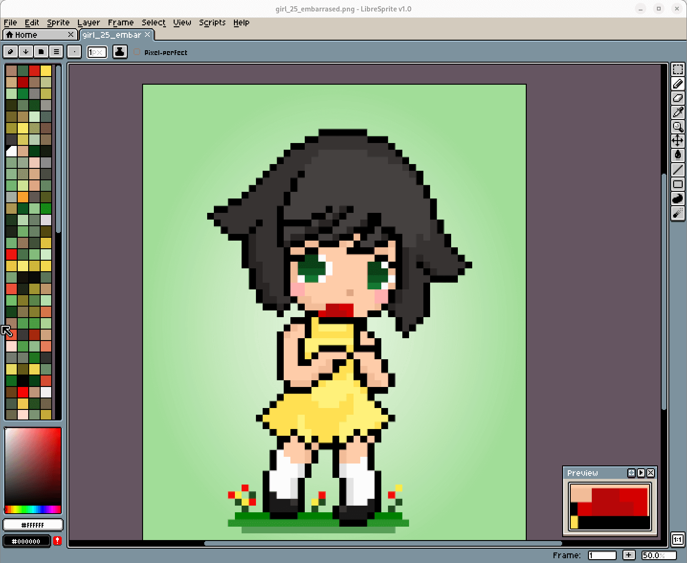Play the animation in the Preview panel

point(641,473)
